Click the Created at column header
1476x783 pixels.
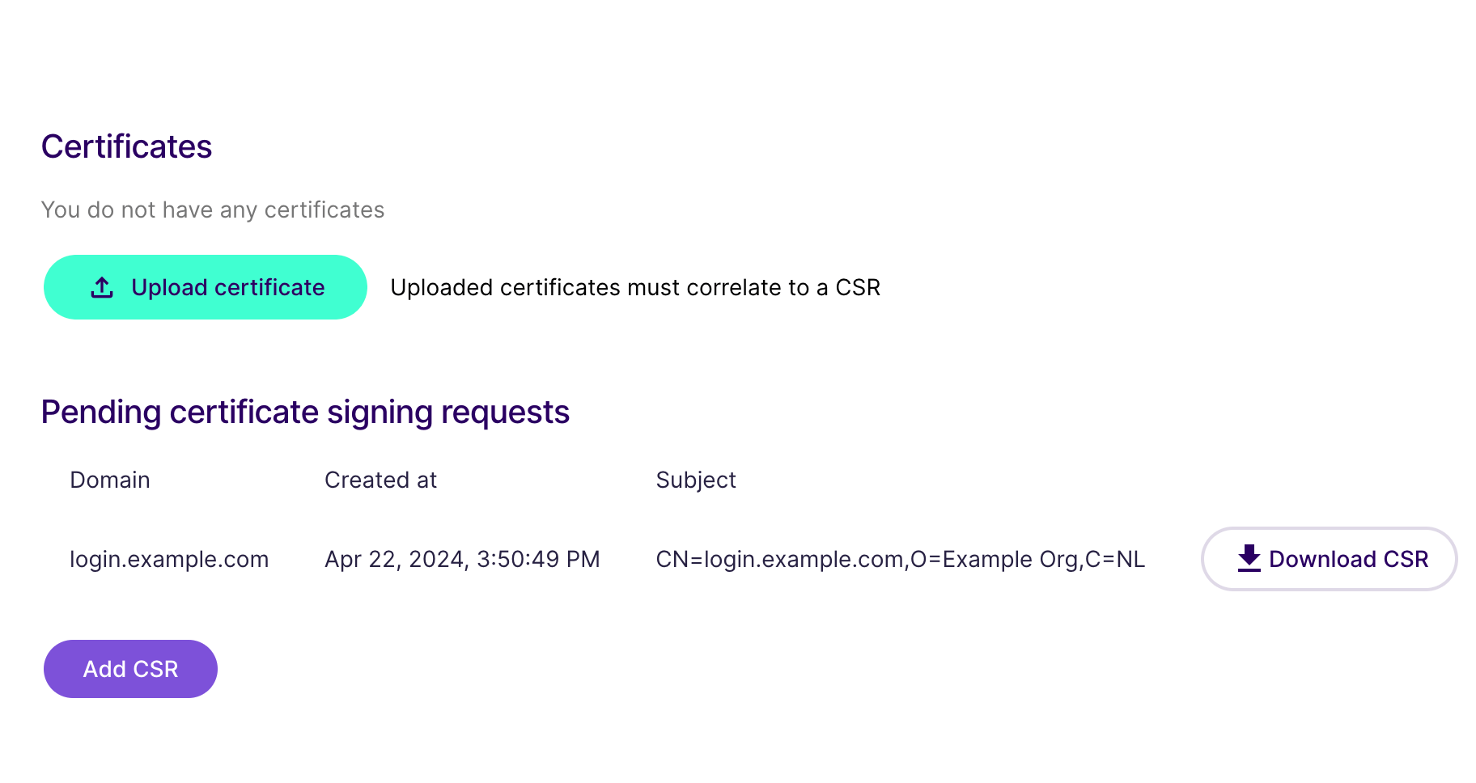pos(380,480)
